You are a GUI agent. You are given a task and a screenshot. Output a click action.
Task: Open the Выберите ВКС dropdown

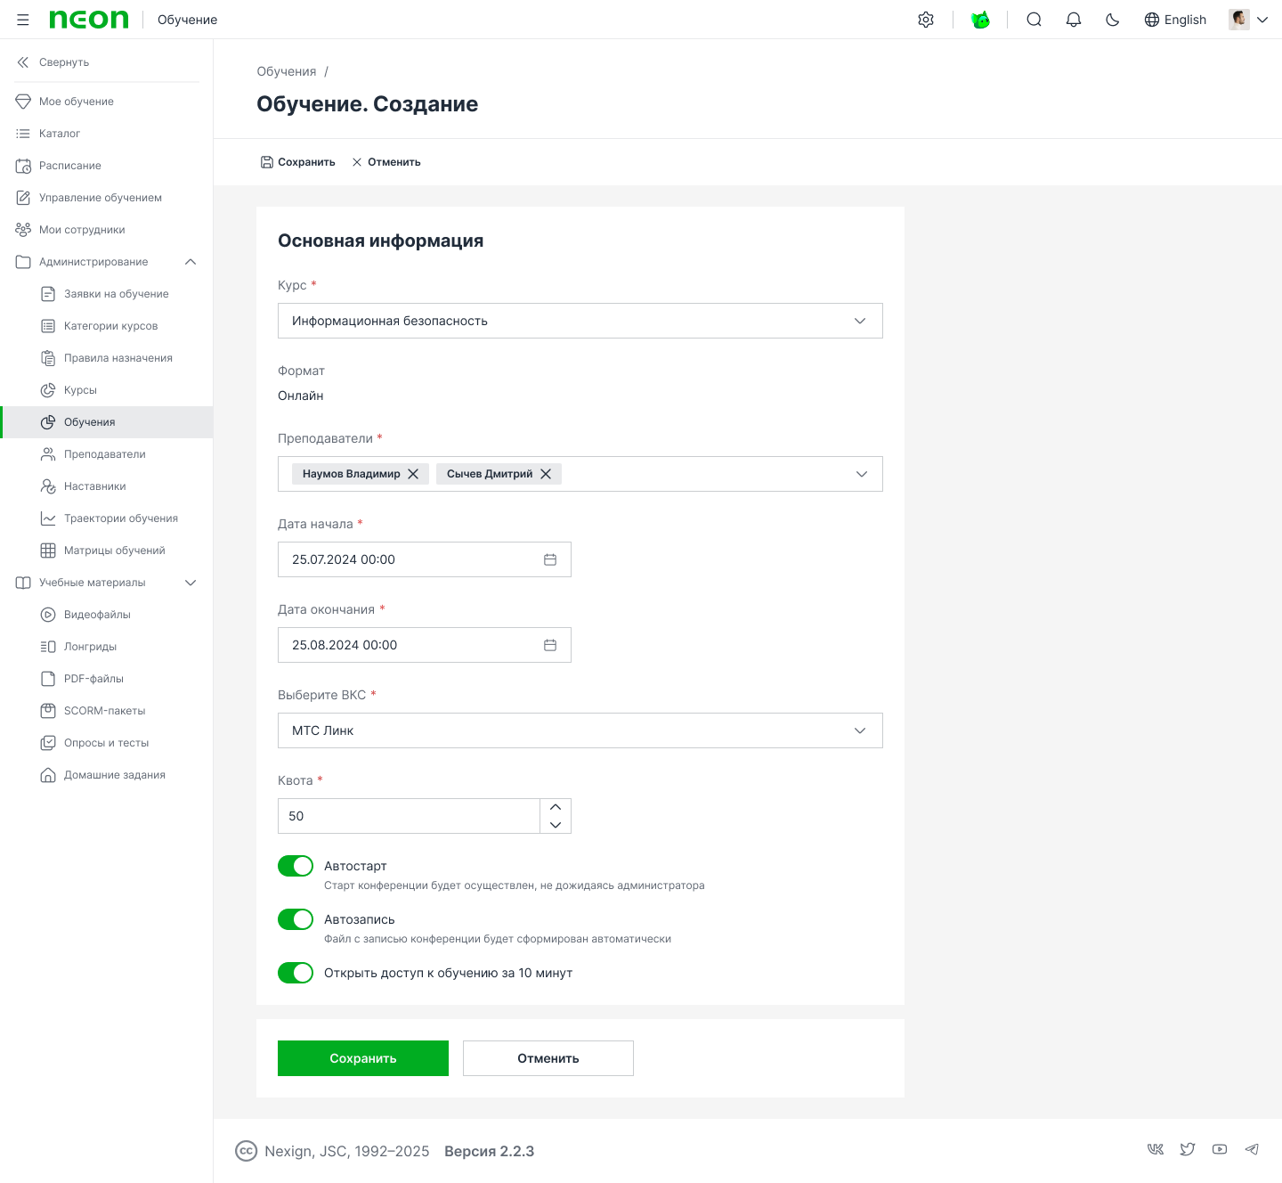click(x=859, y=730)
